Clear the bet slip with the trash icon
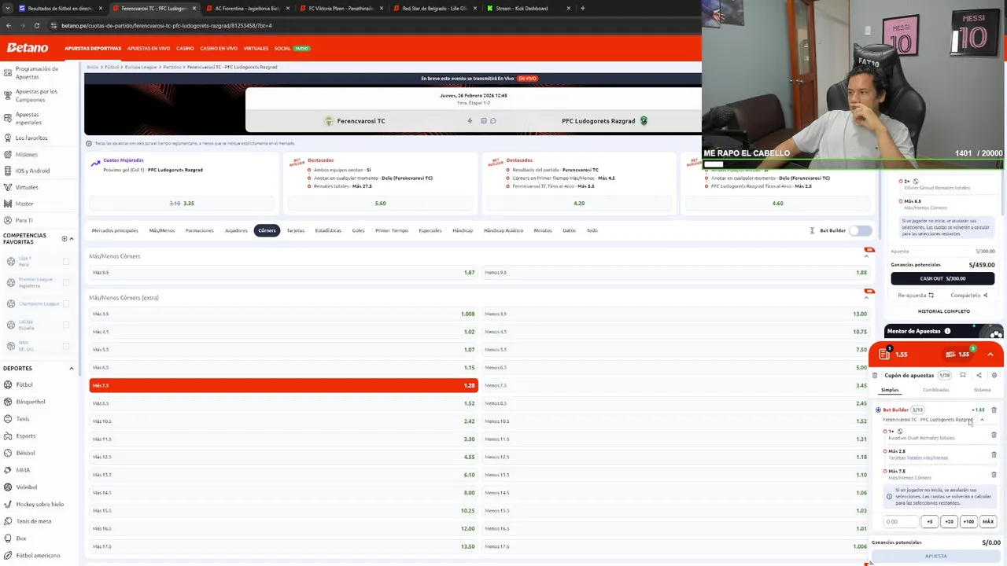The width and height of the screenshot is (1007, 566). [x=876, y=375]
